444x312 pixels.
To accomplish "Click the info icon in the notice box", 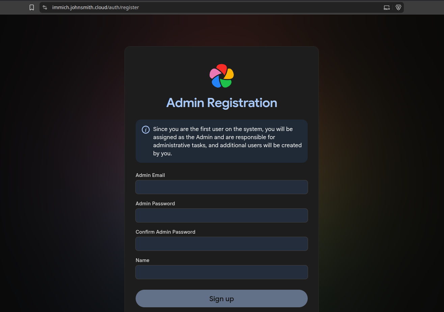I will 146,130.
